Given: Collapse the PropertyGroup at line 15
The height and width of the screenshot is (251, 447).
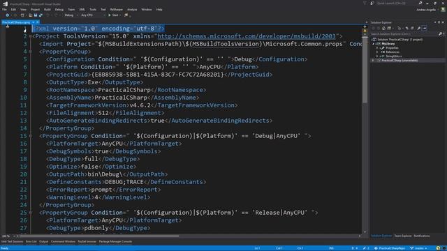Looking at the screenshot, I should (30, 136).
